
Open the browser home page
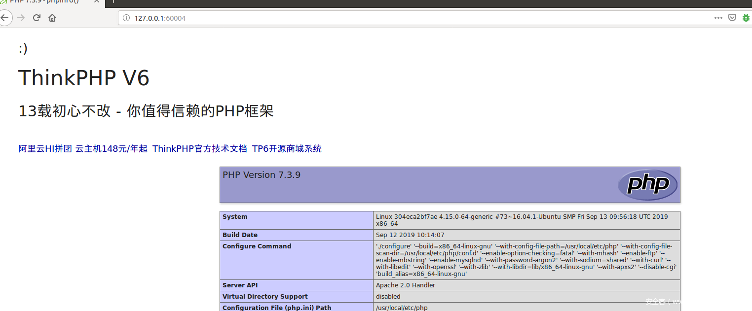pyautogui.click(x=52, y=18)
